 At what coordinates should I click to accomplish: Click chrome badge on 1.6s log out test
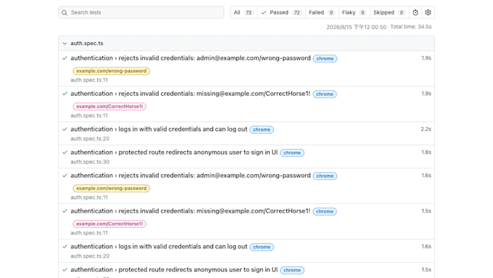pos(262,247)
